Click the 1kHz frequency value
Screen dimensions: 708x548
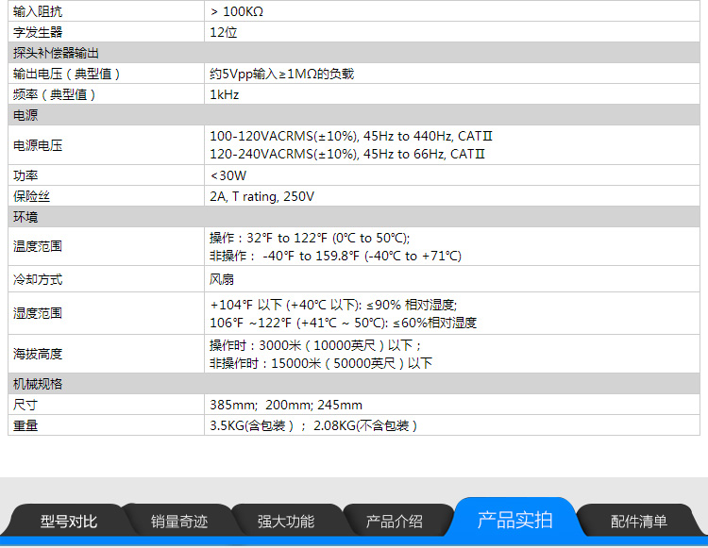(x=225, y=94)
